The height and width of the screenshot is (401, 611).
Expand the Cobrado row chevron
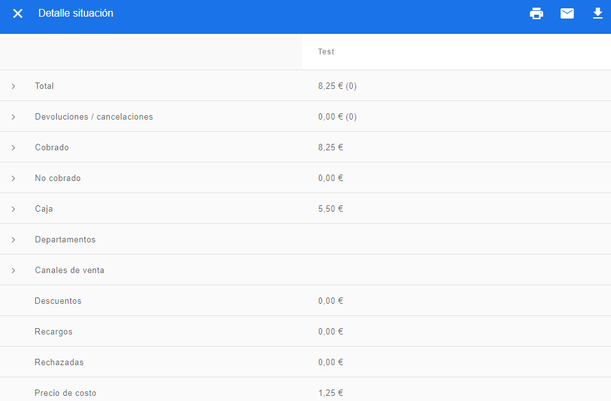click(x=13, y=148)
